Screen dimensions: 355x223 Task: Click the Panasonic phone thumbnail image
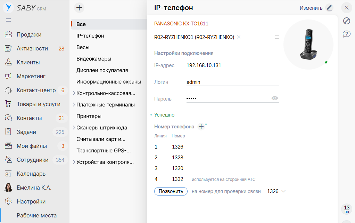[x=308, y=45]
